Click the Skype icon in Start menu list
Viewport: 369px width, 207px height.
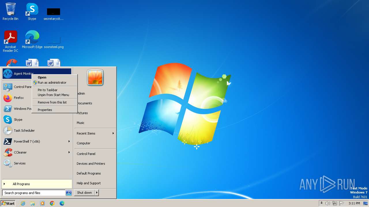7,120
